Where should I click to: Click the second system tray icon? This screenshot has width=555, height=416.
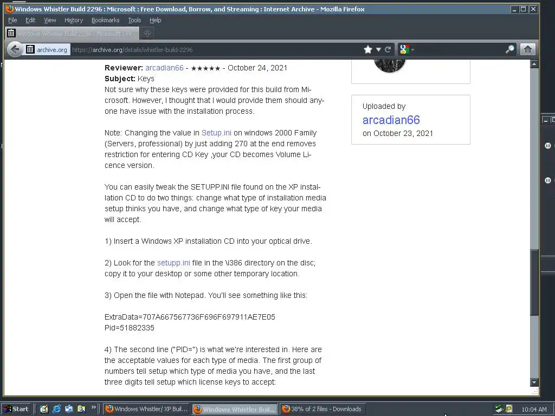pos(509,408)
